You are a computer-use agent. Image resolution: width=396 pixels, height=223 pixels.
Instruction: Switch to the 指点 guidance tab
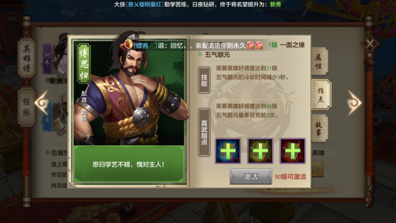321,95
